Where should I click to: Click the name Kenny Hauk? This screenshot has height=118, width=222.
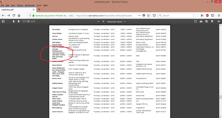[x=57, y=78]
